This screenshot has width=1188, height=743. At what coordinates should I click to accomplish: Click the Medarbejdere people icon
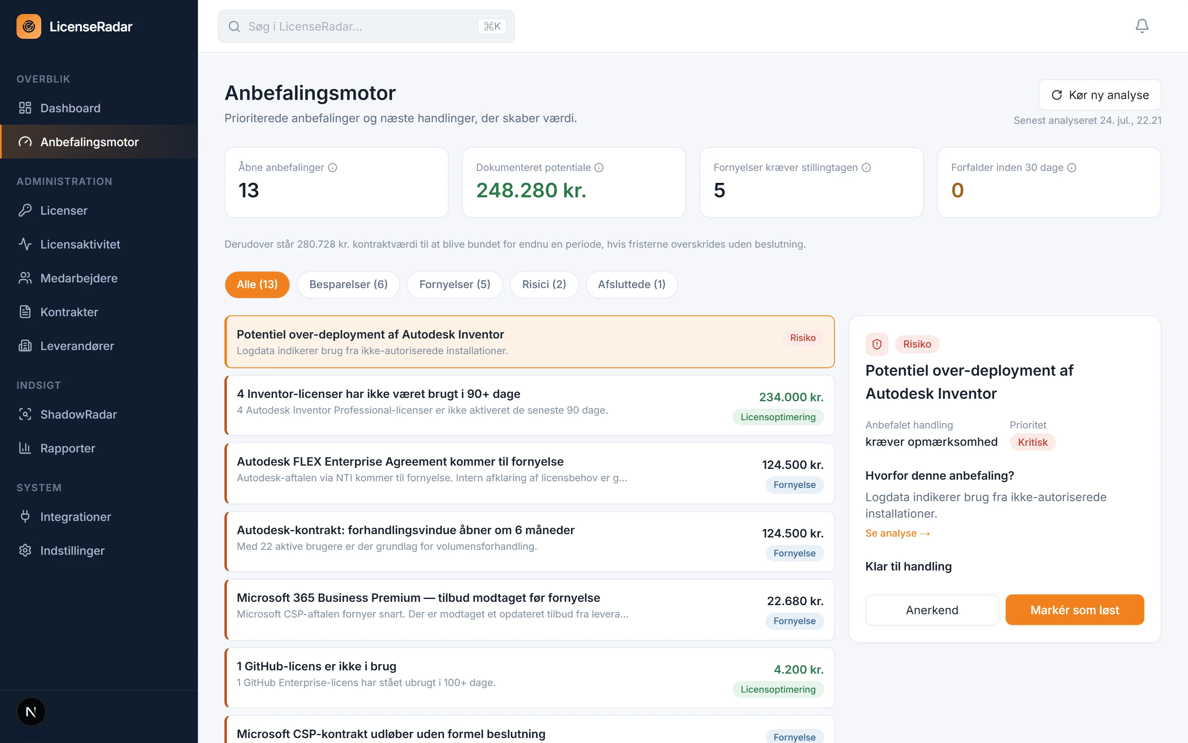coord(25,278)
